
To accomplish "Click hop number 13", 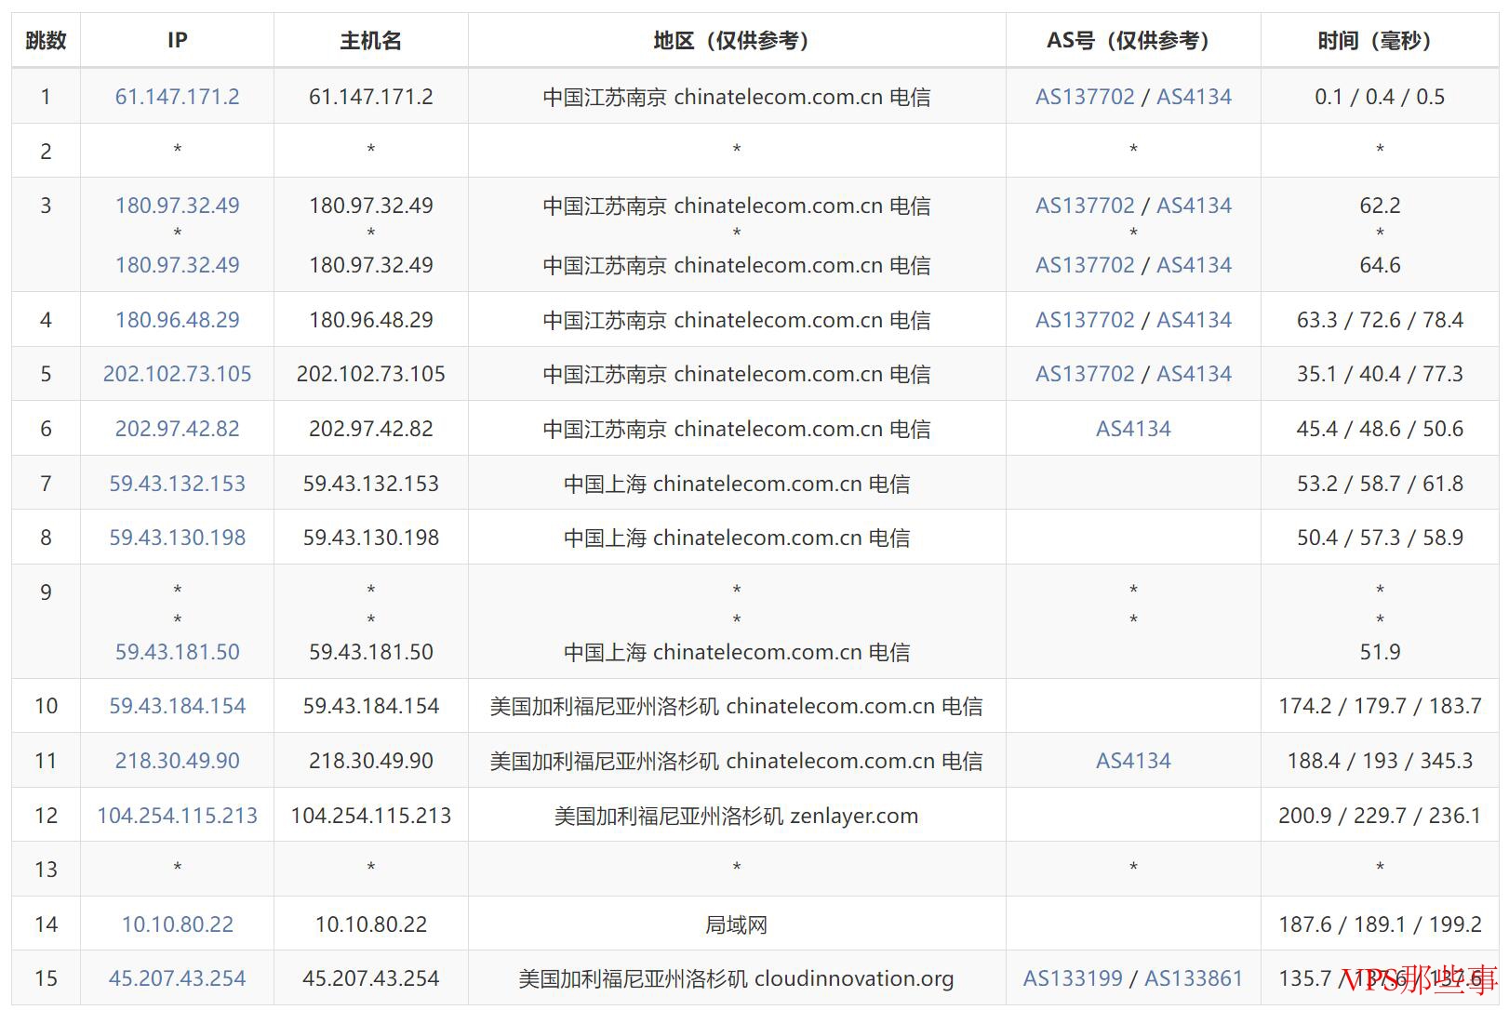I will [x=46, y=870].
